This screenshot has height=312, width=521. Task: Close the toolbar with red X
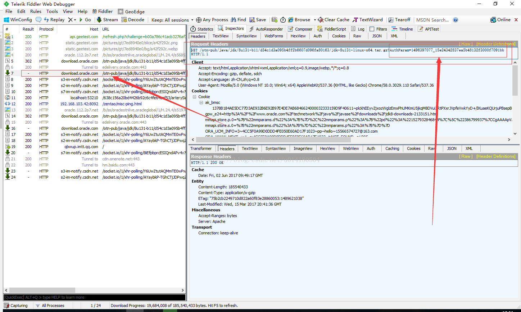(516, 20)
